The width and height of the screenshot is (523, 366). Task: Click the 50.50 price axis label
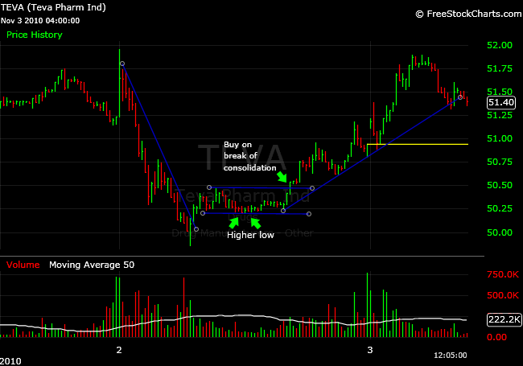[x=500, y=185]
